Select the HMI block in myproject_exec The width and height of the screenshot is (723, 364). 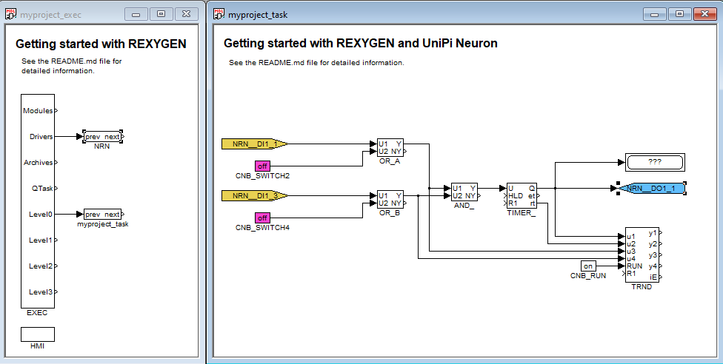tap(38, 334)
